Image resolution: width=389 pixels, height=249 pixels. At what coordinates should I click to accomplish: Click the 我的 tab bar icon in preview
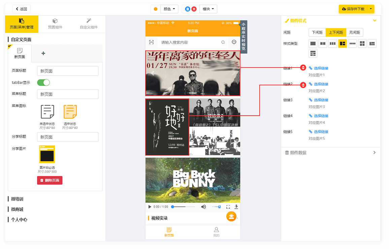click(x=216, y=232)
